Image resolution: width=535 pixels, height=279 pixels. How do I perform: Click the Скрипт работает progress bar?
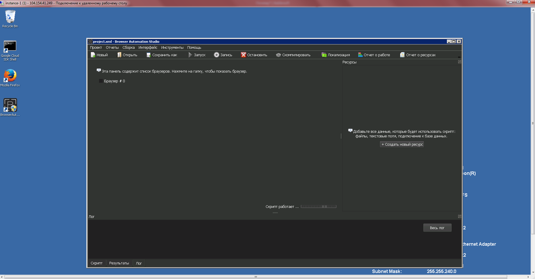click(x=318, y=206)
